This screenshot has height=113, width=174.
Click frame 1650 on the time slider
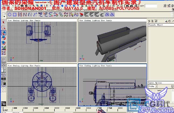click(x=88, y=108)
